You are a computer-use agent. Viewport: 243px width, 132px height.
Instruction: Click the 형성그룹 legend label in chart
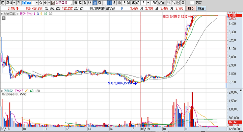(x=10, y=14)
